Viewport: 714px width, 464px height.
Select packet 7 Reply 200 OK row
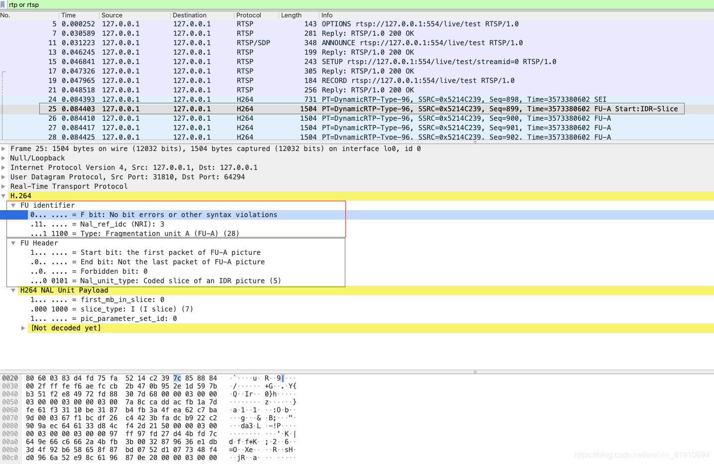coord(357,33)
